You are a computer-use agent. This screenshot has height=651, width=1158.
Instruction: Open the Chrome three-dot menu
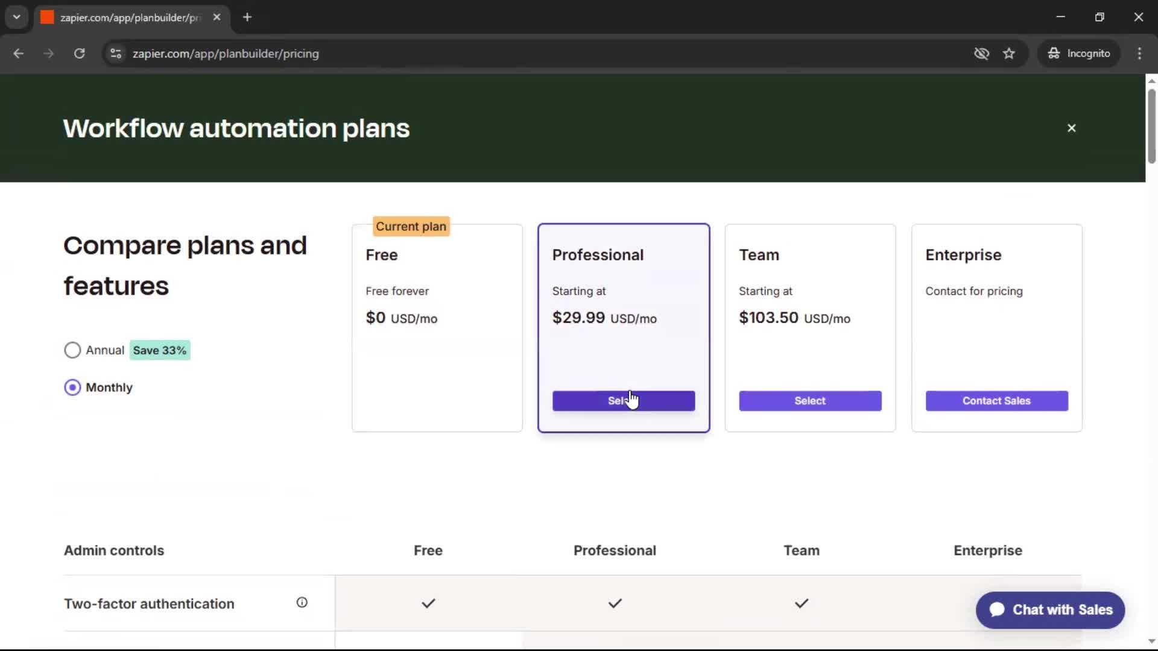(1139, 54)
